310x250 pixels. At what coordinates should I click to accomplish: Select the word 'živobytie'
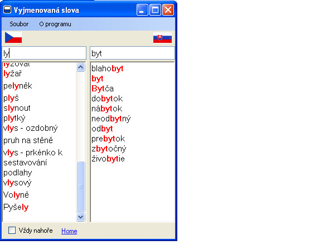(108, 159)
